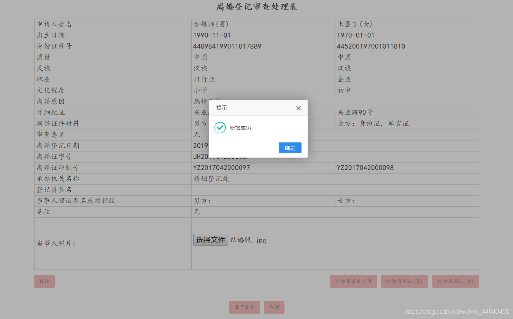Viewport: 513px width, 319px height.
Task: Select the 新增成功 message text
Action: point(240,128)
